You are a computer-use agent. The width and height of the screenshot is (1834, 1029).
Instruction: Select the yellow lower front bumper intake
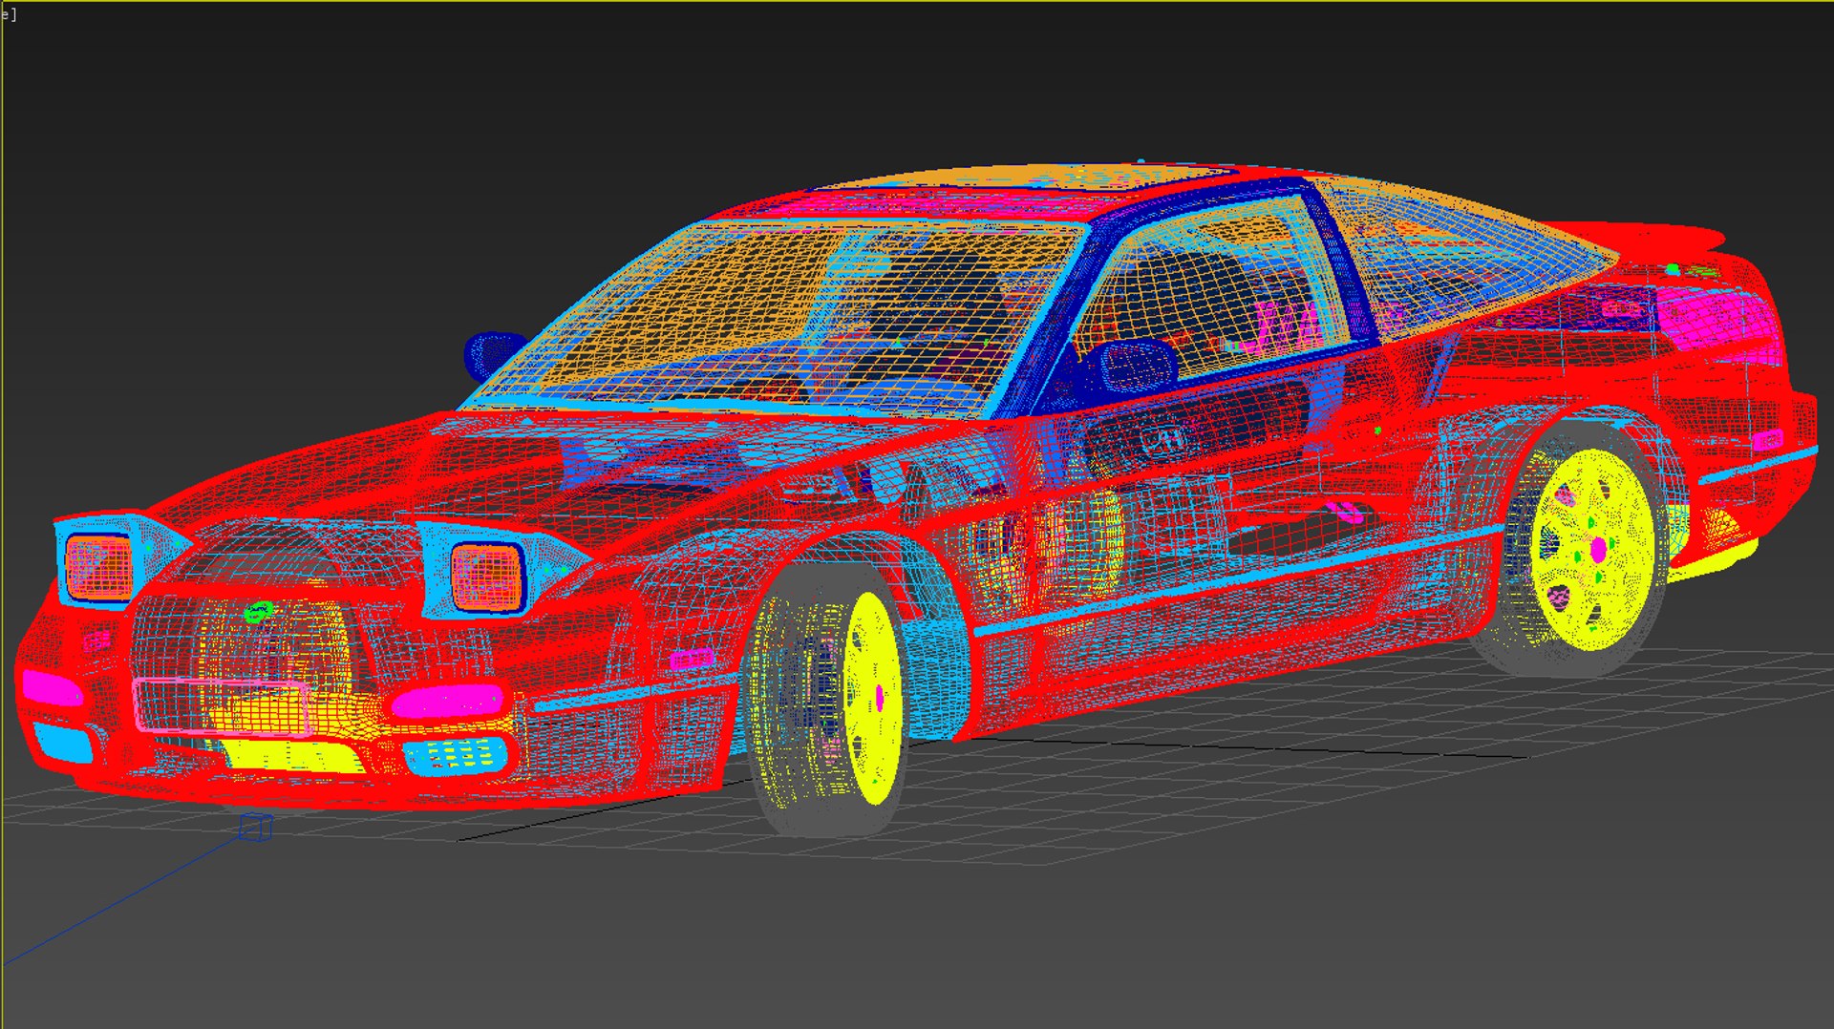pyautogui.click(x=292, y=755)
